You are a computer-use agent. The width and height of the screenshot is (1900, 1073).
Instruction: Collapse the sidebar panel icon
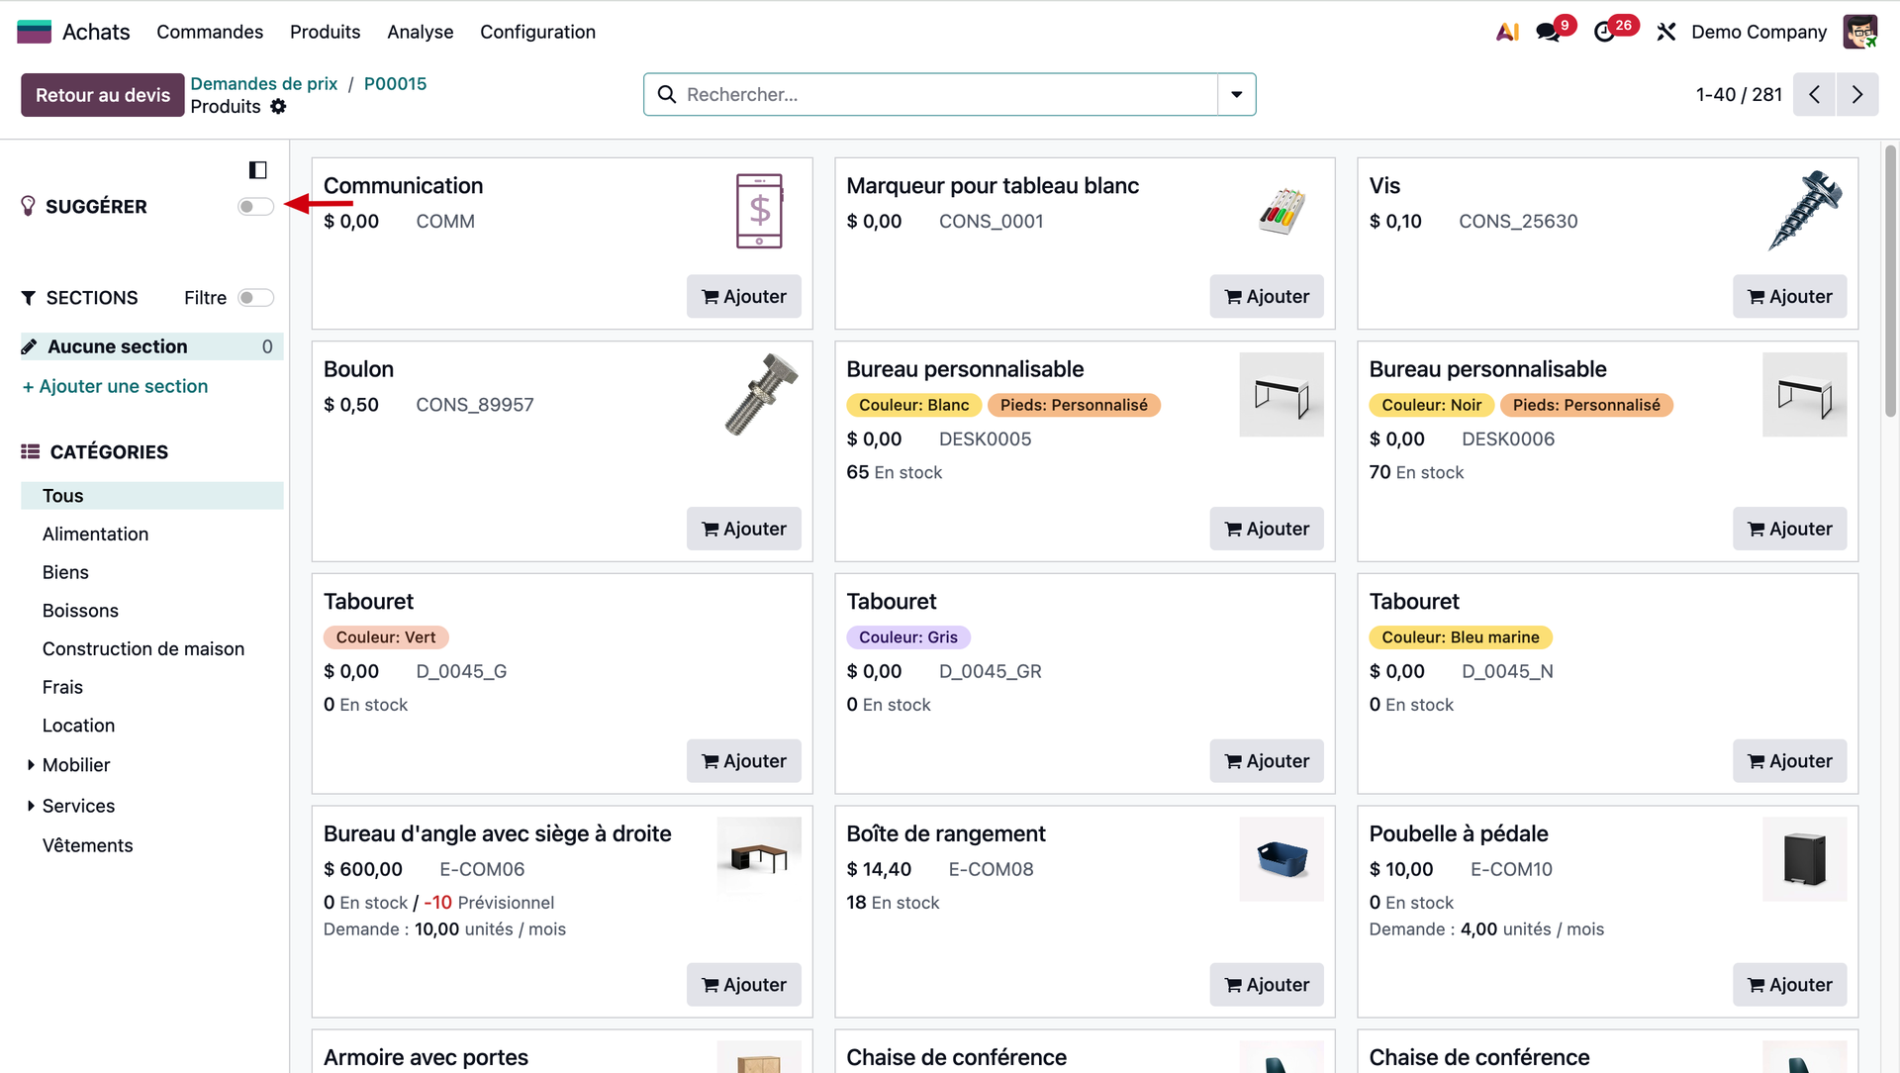[x=257, y=170]
